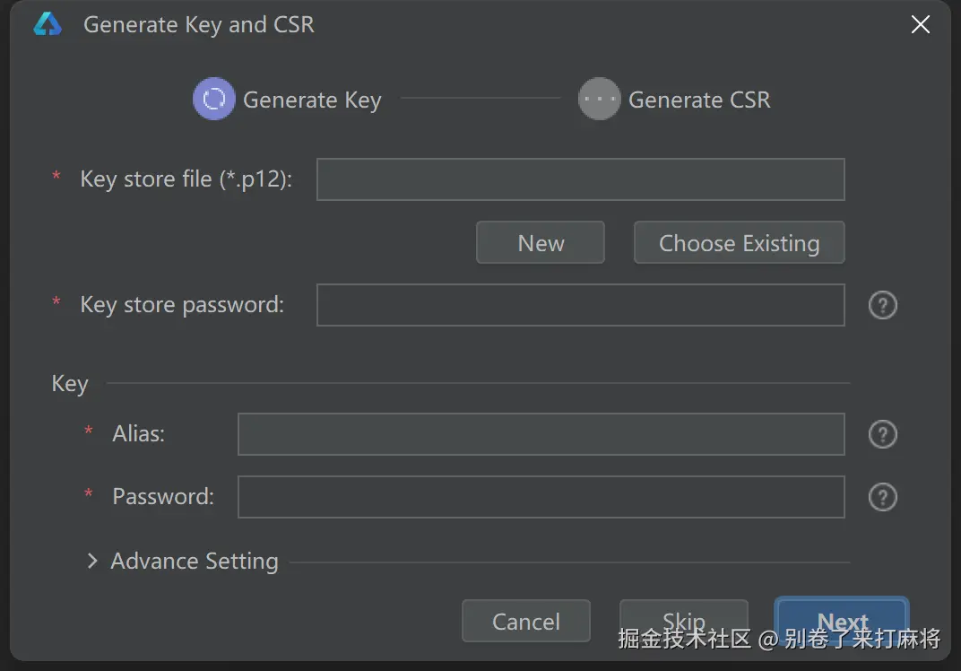Expand Advance Setting chevron arrow
Screen dimensions: 961x671
[x=91, y=562]
